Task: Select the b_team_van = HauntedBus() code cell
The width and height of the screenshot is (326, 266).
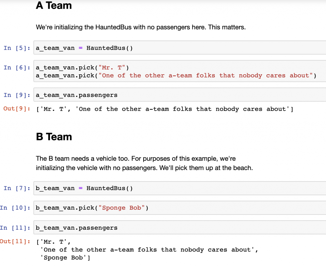Action: pyautogui.click(x=180, y=188)
